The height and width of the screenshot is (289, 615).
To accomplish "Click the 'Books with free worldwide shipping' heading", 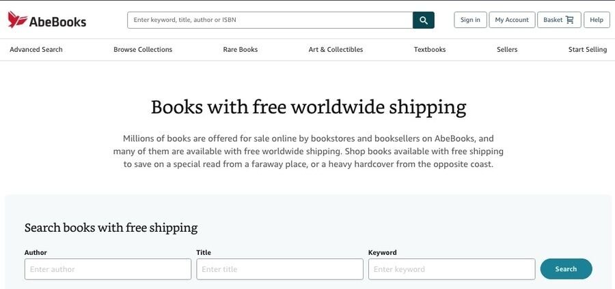I will [x=308, y=107].
